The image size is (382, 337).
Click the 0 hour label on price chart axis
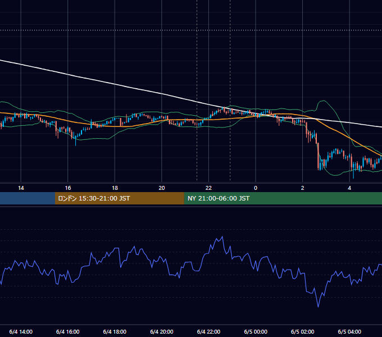(256, 188)
